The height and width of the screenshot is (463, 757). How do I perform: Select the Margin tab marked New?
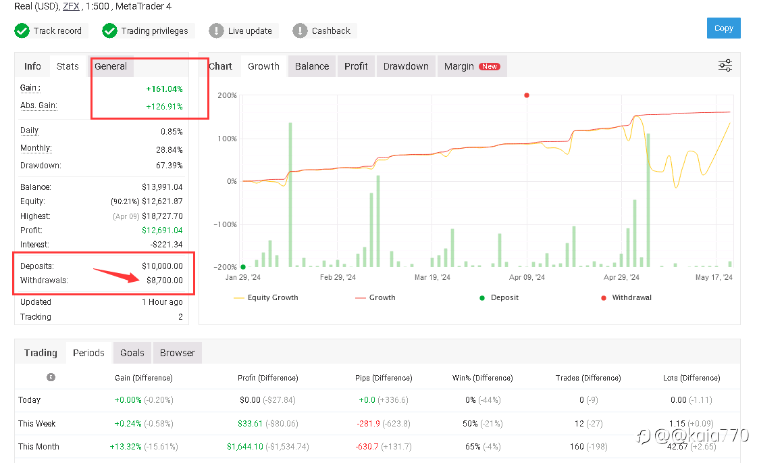tap(471, 66)
